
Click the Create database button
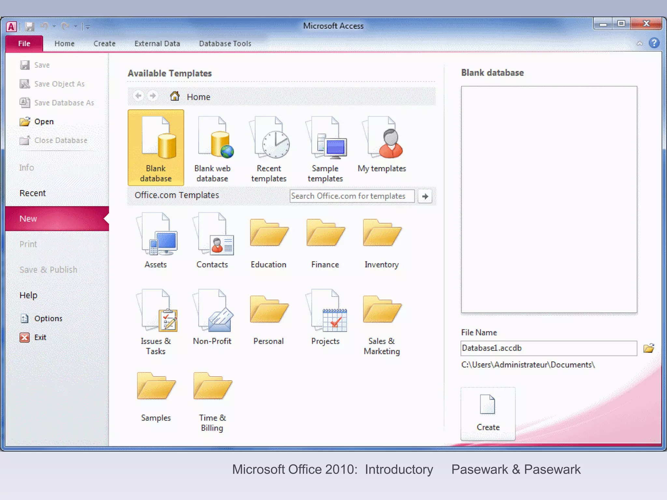(488, 414)
